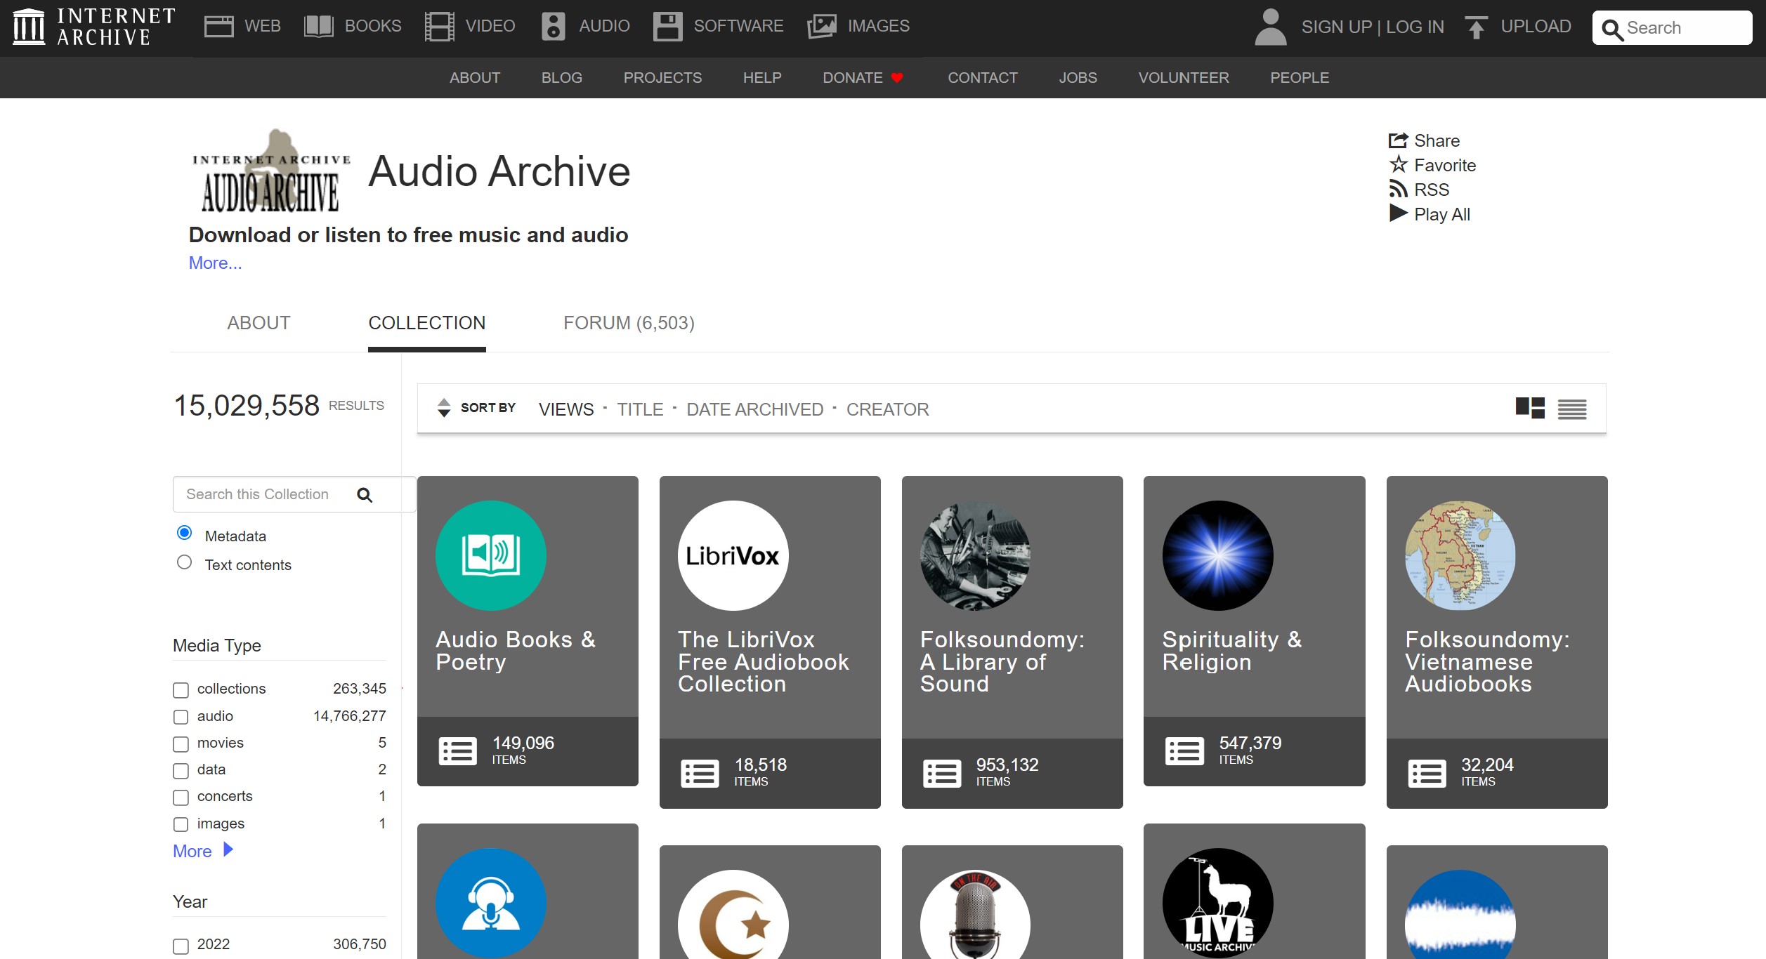Click the Upload arrow icon

click(x=1476, y=27)
